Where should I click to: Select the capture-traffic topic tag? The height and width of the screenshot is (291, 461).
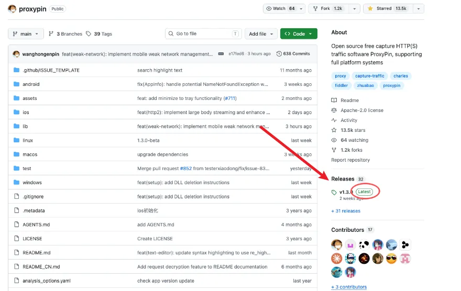tap(369, 76)
